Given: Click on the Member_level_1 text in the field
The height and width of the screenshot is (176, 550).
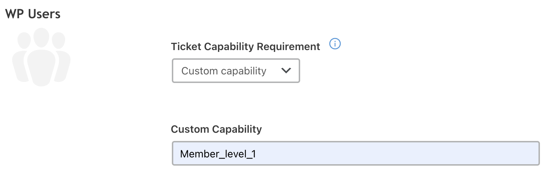Looking at the screenshot, I should pyautogui.click(x=217, y=154).
